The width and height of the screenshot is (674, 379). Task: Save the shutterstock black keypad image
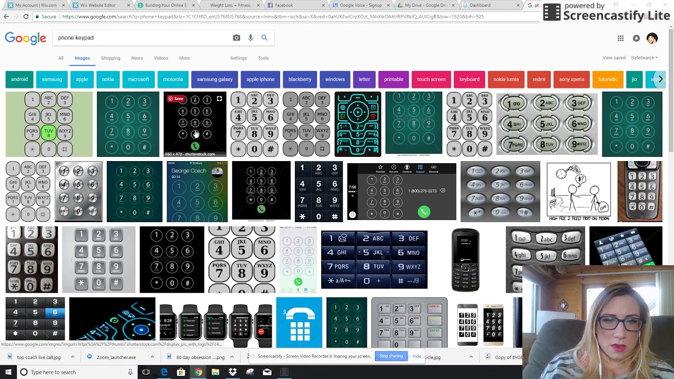176,99
